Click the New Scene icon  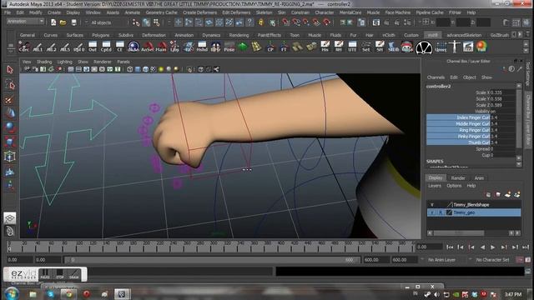pos(53,22)
